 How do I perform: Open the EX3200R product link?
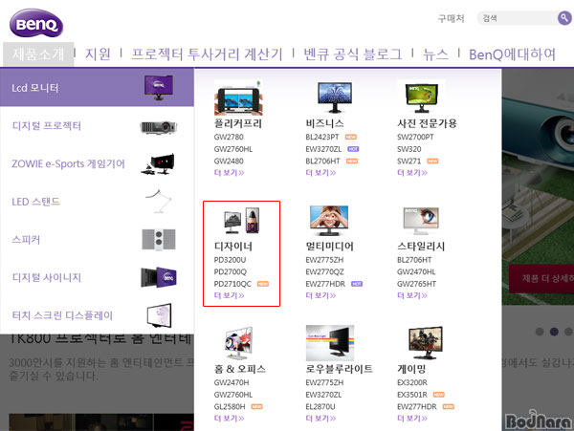[x=412, y=383]
